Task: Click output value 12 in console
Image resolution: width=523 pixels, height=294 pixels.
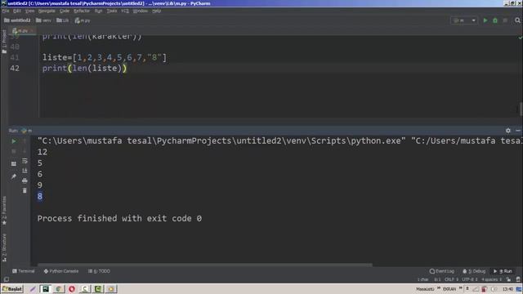Action: tap(42, 152)
